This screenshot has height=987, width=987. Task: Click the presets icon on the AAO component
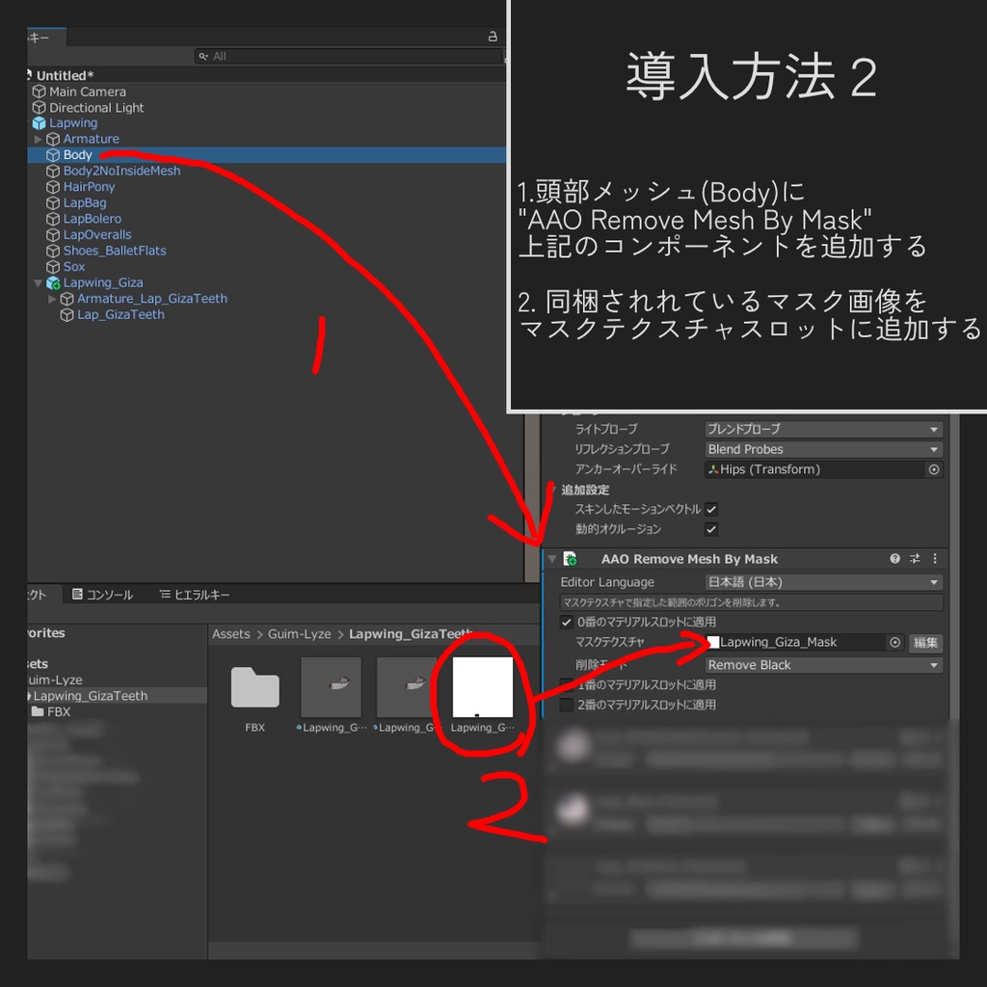click(x=914, y=558)
